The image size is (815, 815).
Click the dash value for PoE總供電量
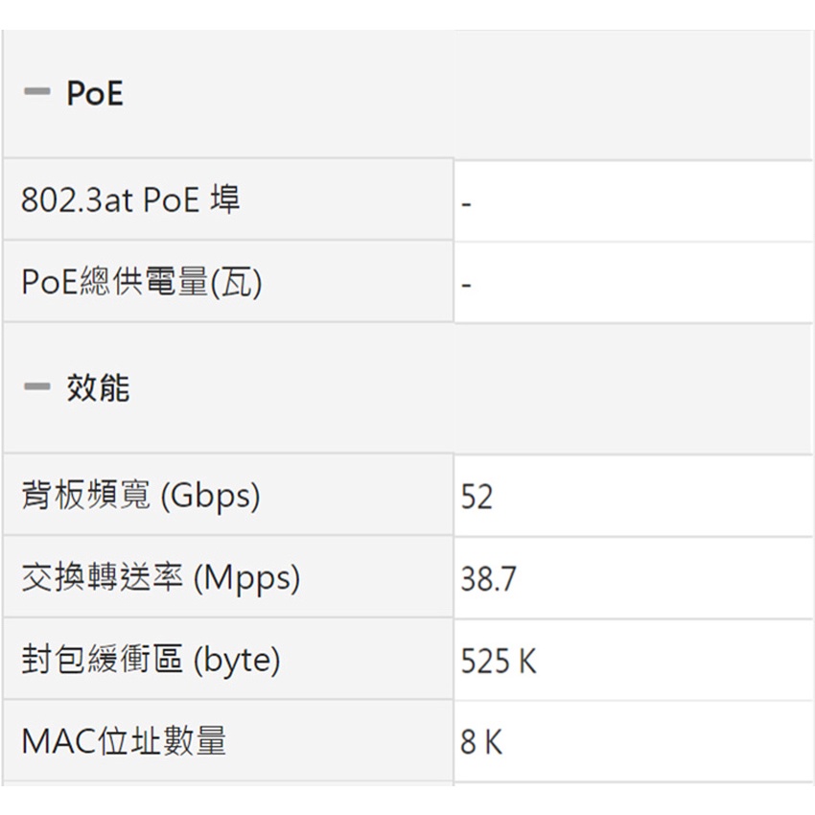[x=466, y=286]
